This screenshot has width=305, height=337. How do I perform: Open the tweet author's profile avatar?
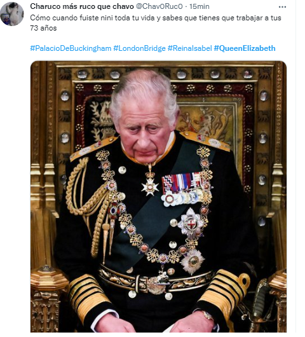click(x=12, y=14)
